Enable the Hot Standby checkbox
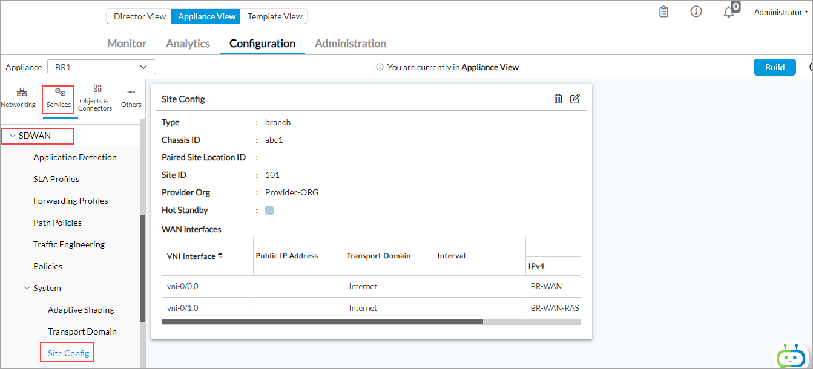This screenshot has width=813, height=369. [x=268, y=210]
